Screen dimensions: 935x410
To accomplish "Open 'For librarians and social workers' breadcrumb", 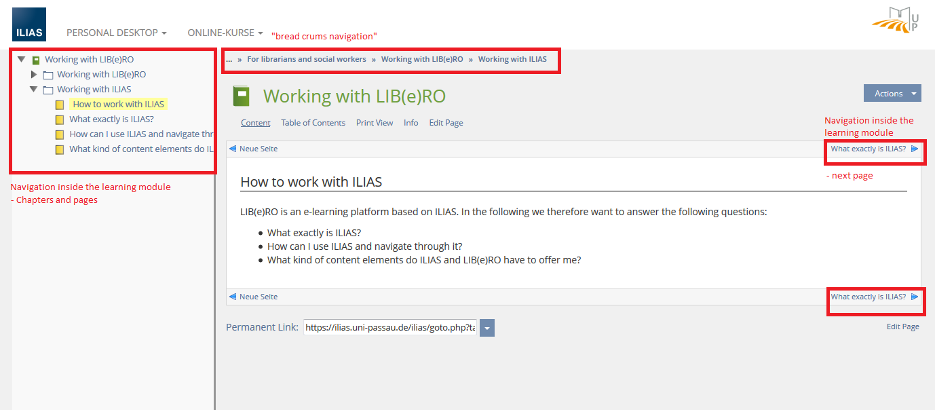I will [x=306, y=59].
